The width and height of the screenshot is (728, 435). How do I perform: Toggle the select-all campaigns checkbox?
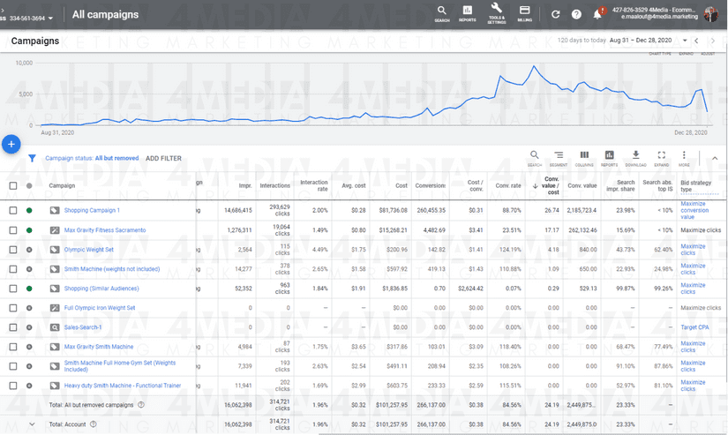click(x=13, y=185)
